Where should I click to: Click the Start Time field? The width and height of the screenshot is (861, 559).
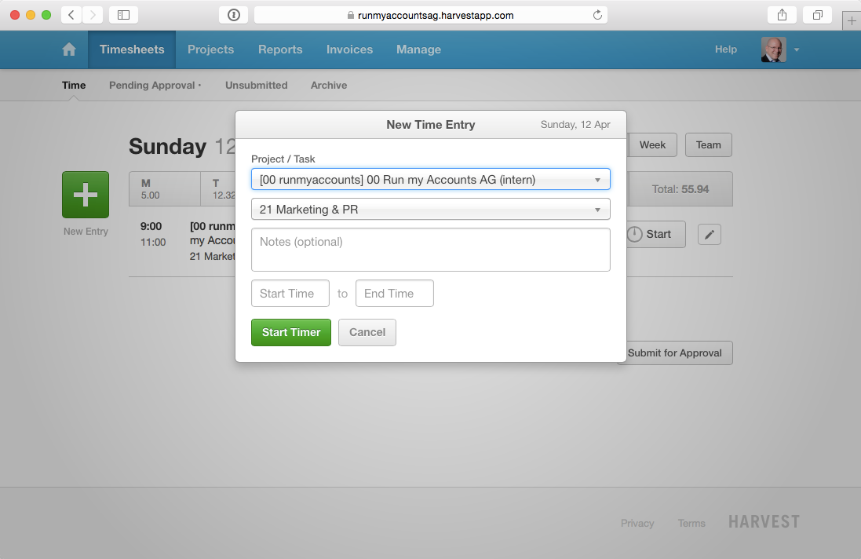pyautogui.click(x=290, y=293)
